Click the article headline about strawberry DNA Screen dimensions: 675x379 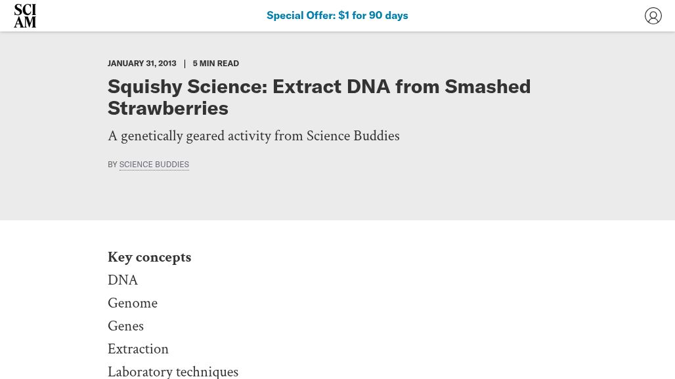tap(319, 87)
